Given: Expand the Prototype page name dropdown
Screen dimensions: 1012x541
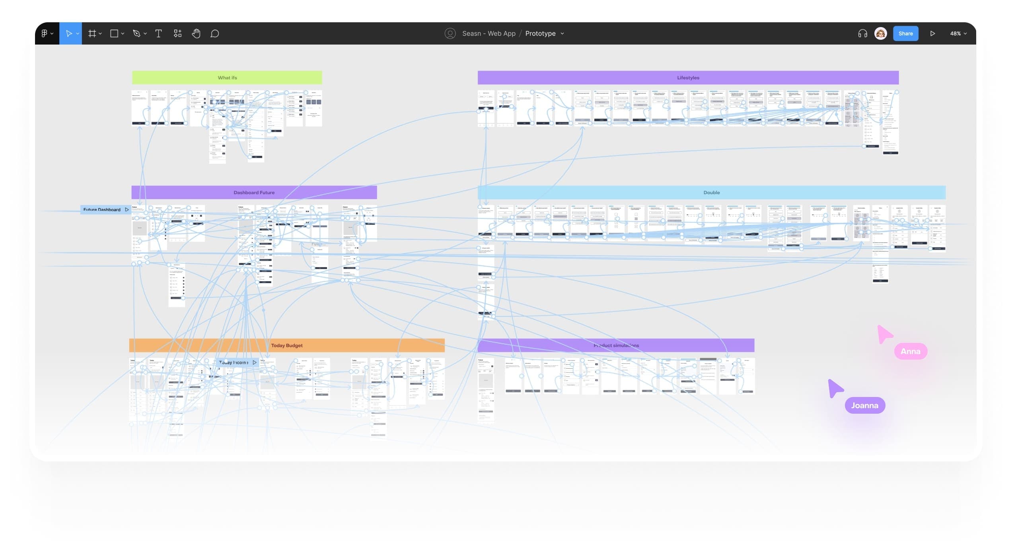Looking at the screenshot, I should coord(562,34).
